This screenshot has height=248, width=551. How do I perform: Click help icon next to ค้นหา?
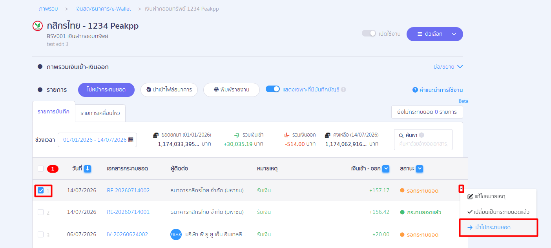coord(421,135)
